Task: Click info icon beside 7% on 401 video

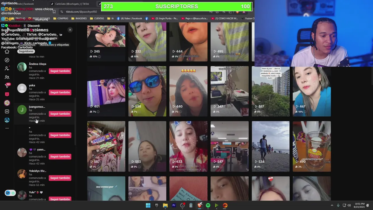Action: (98, 112)
